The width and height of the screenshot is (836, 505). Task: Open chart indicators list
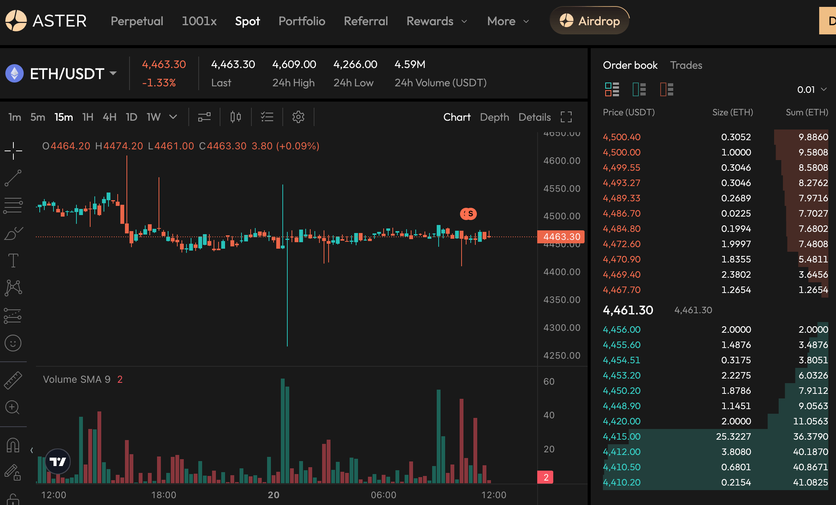point(267,117)
